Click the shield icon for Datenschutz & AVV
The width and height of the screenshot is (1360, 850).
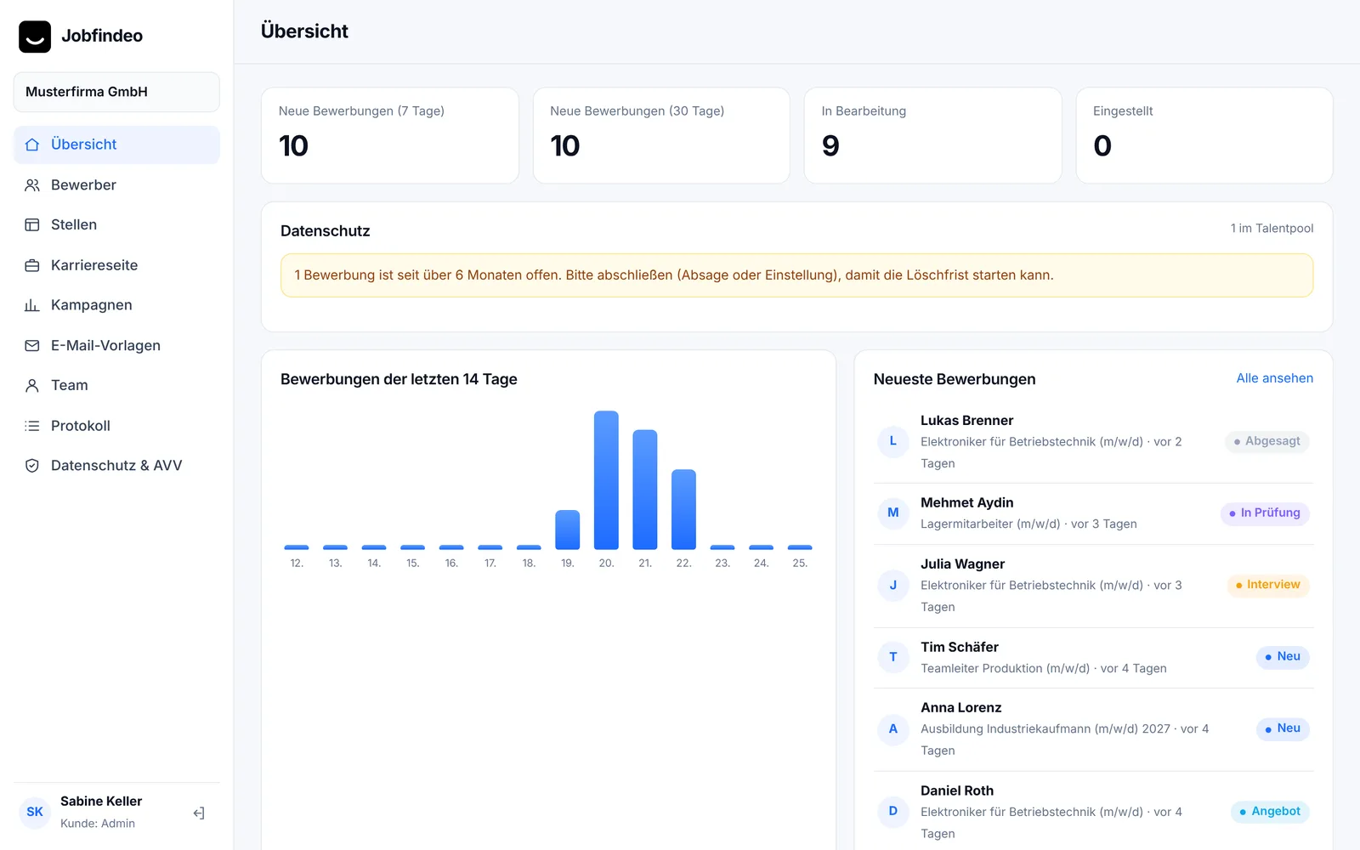click(x=32, y=466)
